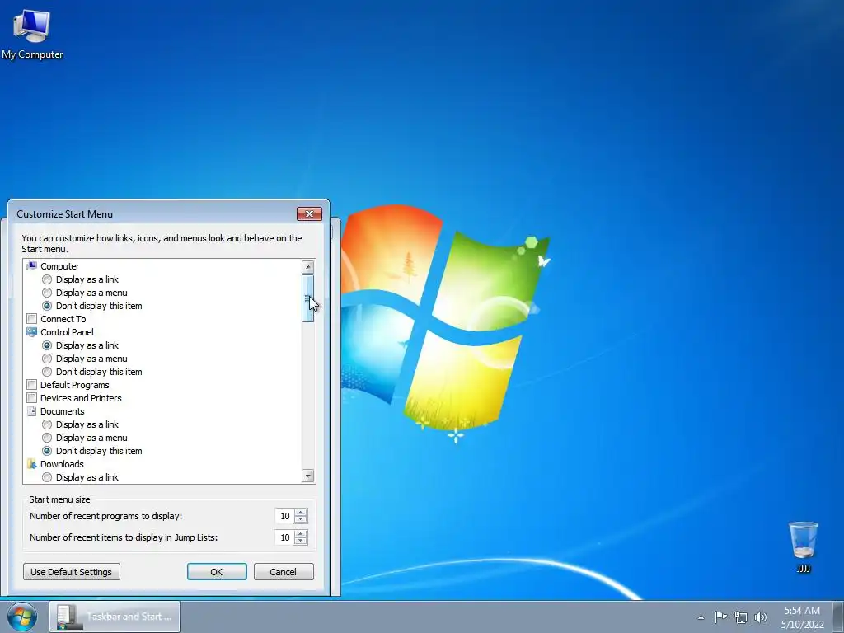Screen dimensions: 844x633
Task: Open Action Center flag icon
Action: click(720, 617)
